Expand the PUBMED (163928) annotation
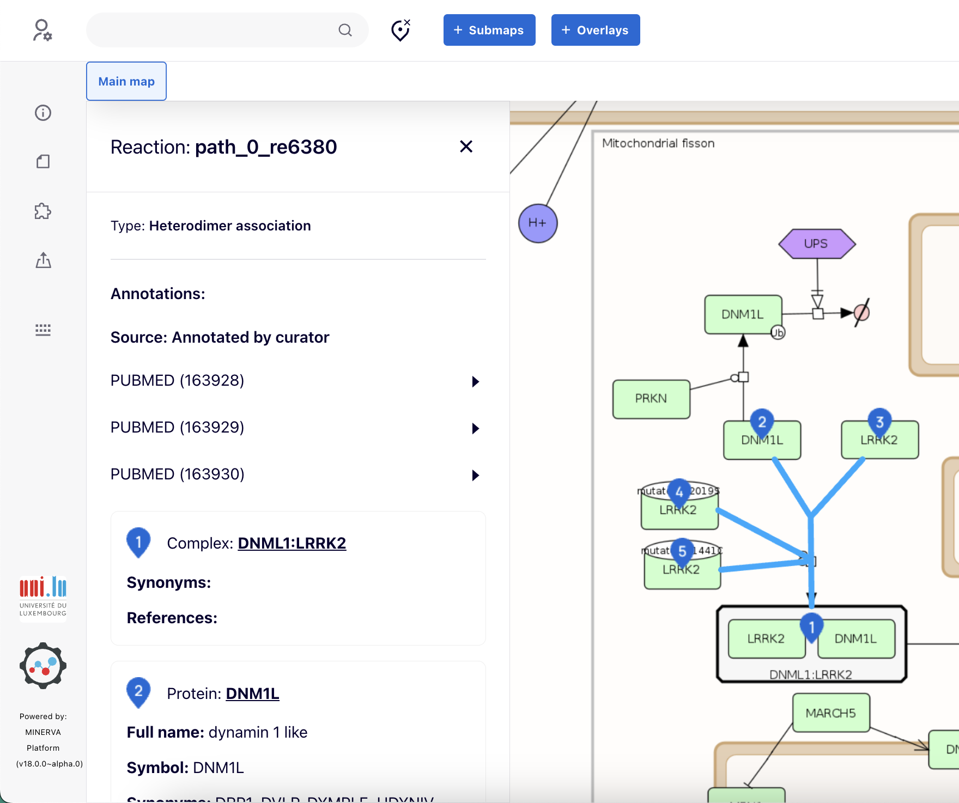 coord(475,381)
